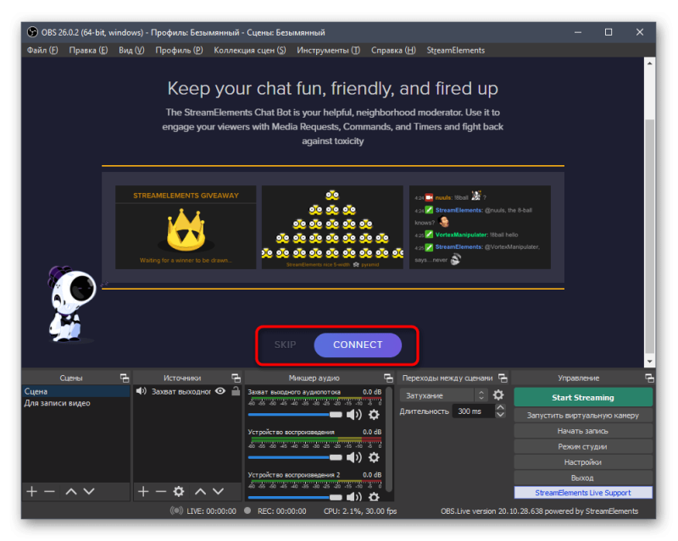Click the speaker icon of the Захват выходного source

click(141, 391)
